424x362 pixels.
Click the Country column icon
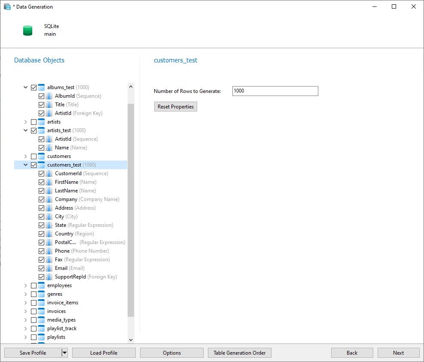[x=49, y=234]
